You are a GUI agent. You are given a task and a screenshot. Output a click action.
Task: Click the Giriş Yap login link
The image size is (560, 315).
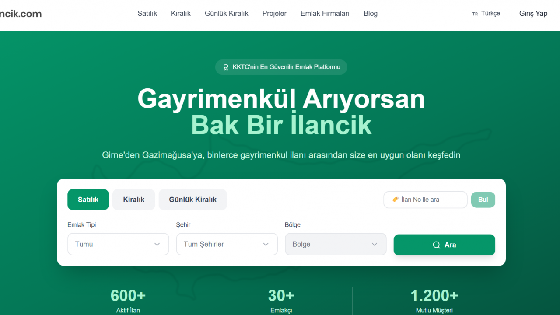click(x=533, y=14)
